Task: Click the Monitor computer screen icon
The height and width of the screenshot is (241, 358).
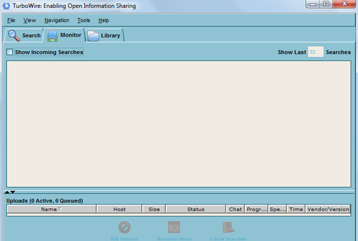Action: pyautogui.click(x=53, y=35)
